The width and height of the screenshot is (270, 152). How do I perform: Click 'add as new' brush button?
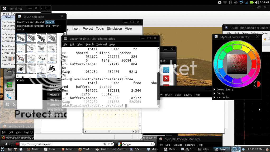pyautogui.click(x=55, y=90)
